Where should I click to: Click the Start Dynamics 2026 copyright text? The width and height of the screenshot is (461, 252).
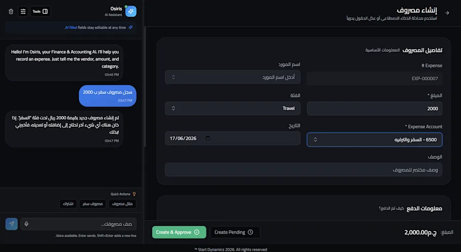pos(231,249)
